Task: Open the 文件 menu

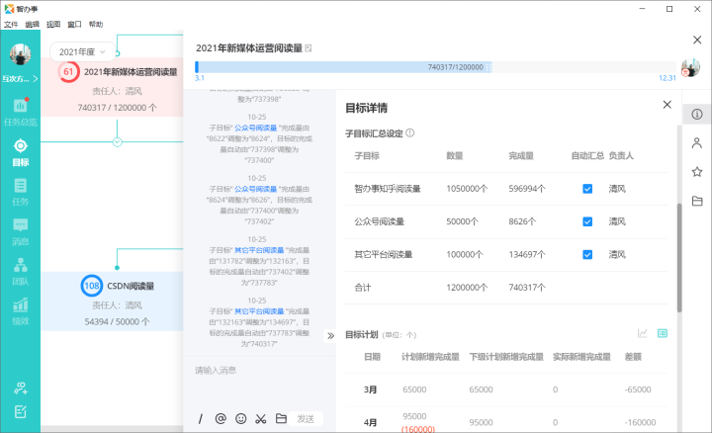Action: pos(11,24)
